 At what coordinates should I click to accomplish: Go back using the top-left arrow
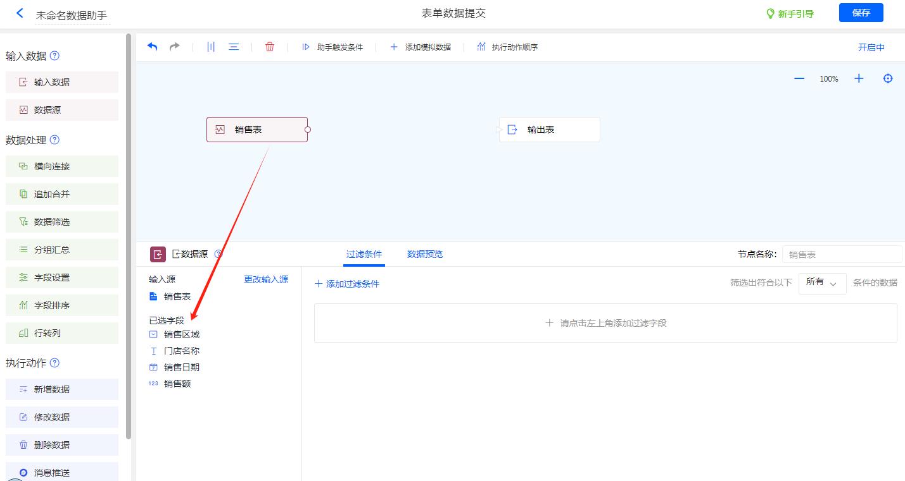point(20,13)
